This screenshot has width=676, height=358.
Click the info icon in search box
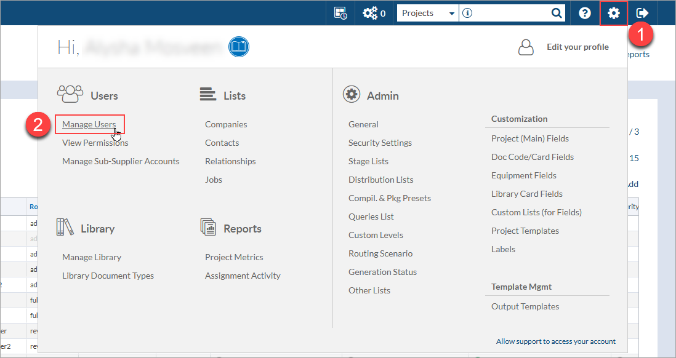(467, 13)
